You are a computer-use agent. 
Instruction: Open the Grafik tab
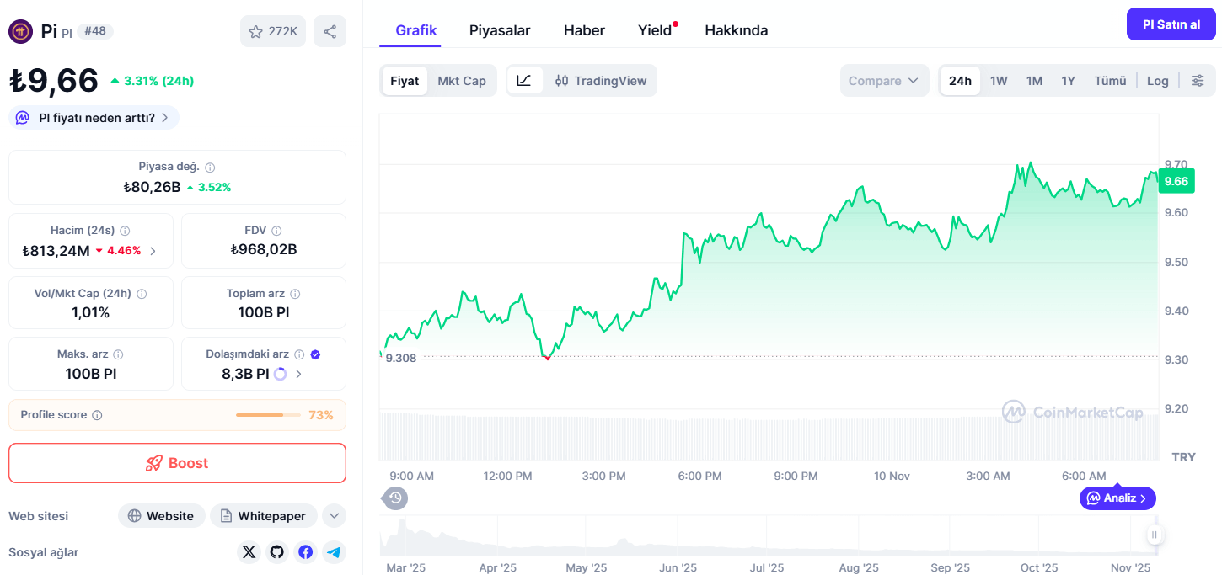pyautogui.click(x=416, y=30)
